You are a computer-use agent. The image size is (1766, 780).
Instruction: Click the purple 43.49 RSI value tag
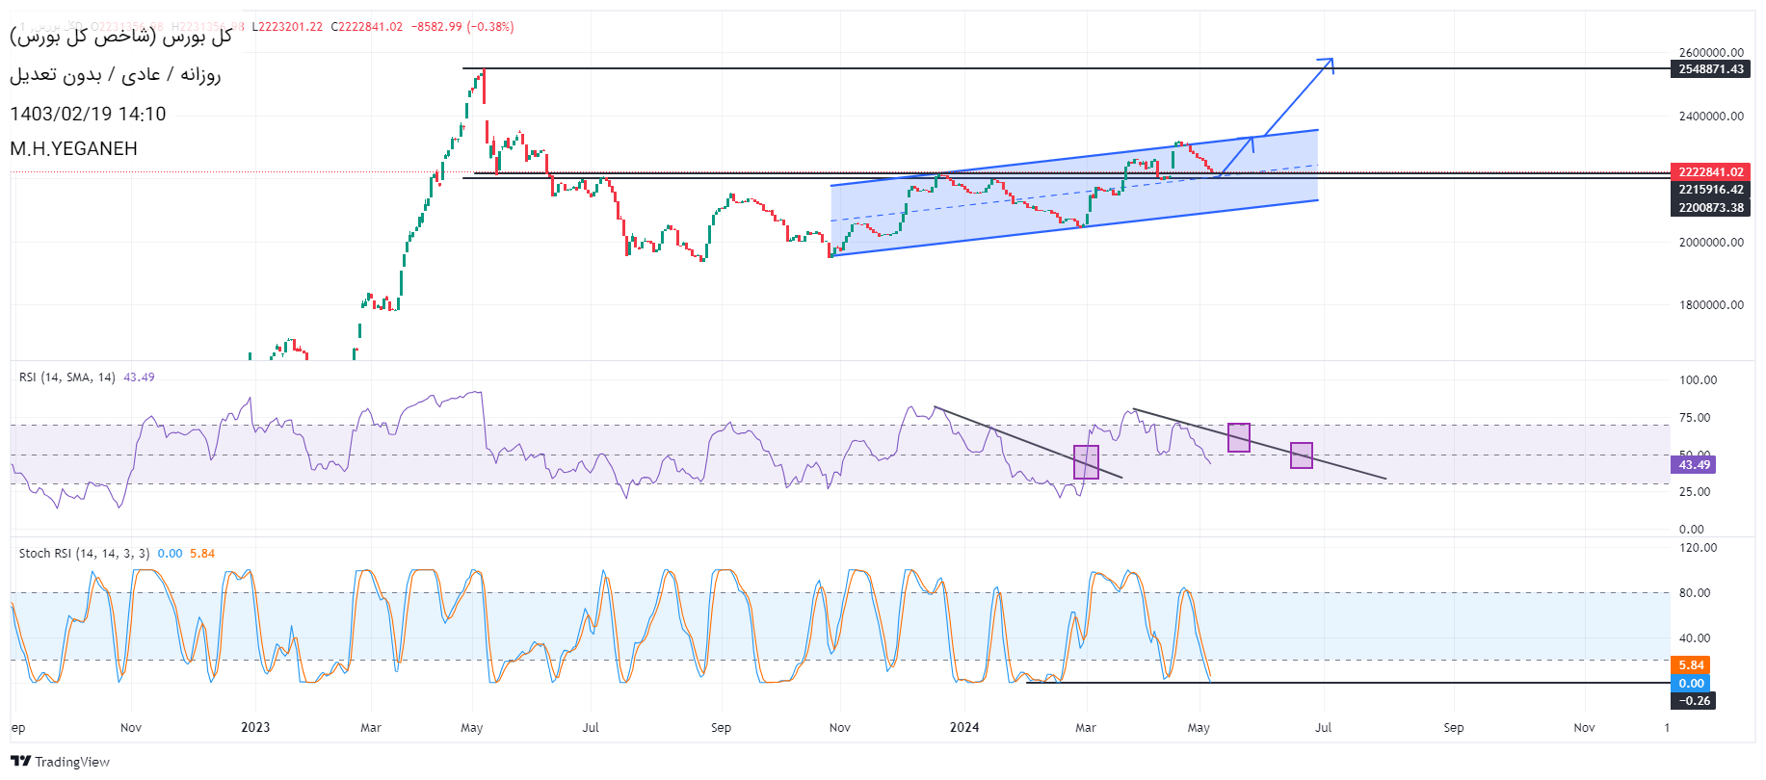(1694, 465)
